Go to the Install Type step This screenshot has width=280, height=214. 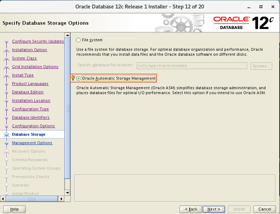[x=23, y=75]
